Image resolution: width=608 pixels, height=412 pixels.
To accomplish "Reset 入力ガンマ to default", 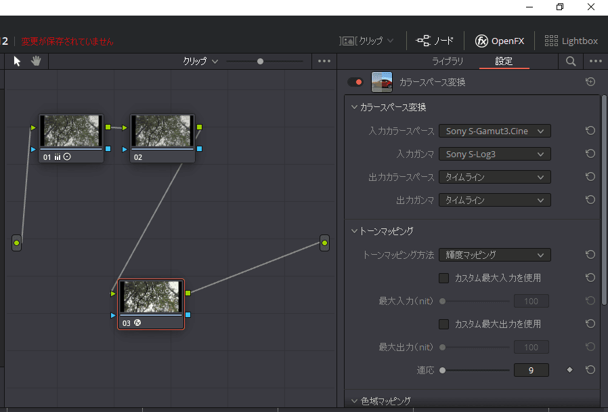I will point(590,154).
